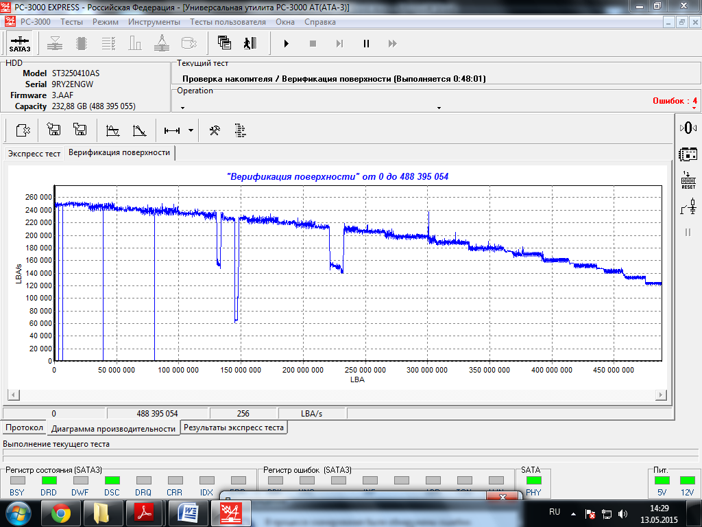Screen dimensions: 702x527
Task: Open the range tool dropdown arrow
Action: coord(191,130)
